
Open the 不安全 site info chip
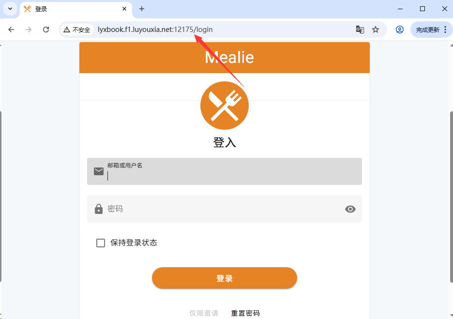[x=77, y=30]
